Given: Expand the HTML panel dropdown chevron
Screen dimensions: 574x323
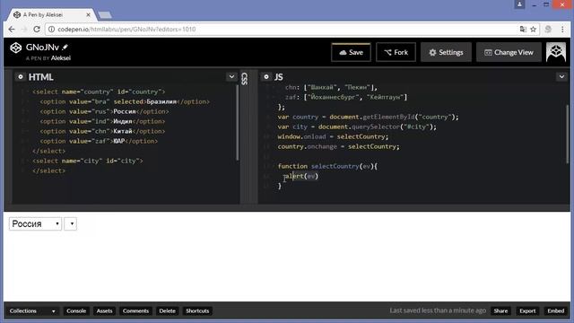Looking at the screenshot, I should 231,76.
